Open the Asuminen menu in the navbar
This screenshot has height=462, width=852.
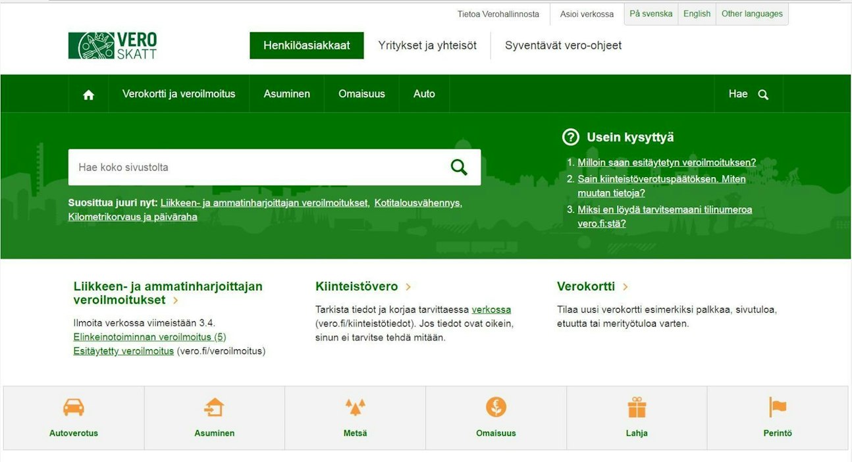[287, 94]
